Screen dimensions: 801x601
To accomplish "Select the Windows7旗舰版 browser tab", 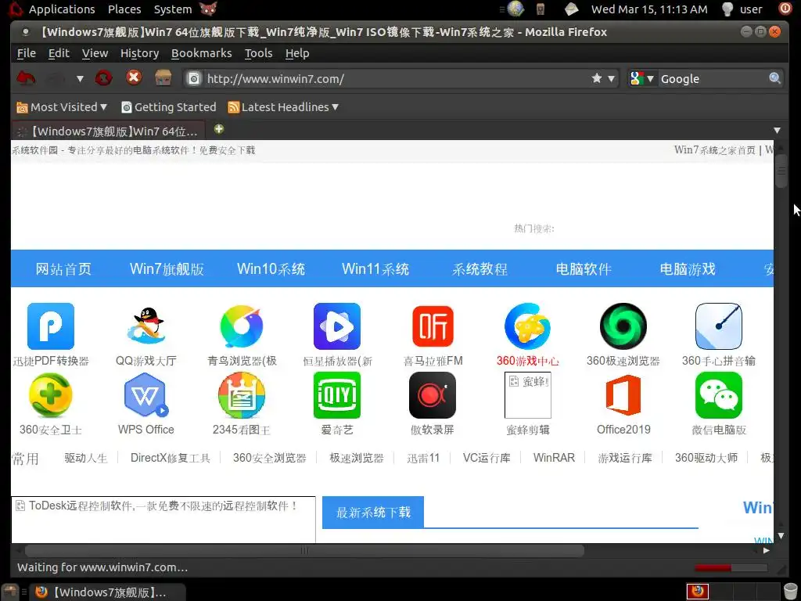I will coord(108,131).
